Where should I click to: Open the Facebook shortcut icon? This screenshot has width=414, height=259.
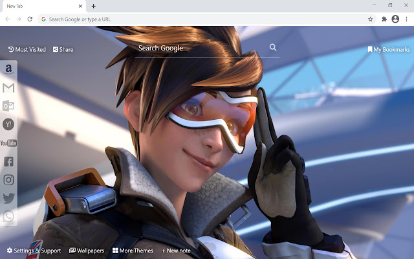point(8,161)
